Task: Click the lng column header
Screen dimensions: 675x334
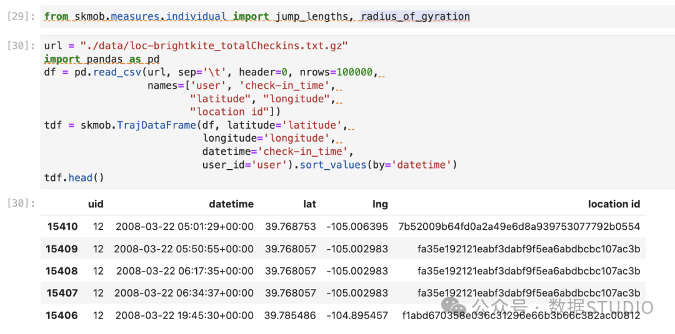Action: [x=381, y=204]
